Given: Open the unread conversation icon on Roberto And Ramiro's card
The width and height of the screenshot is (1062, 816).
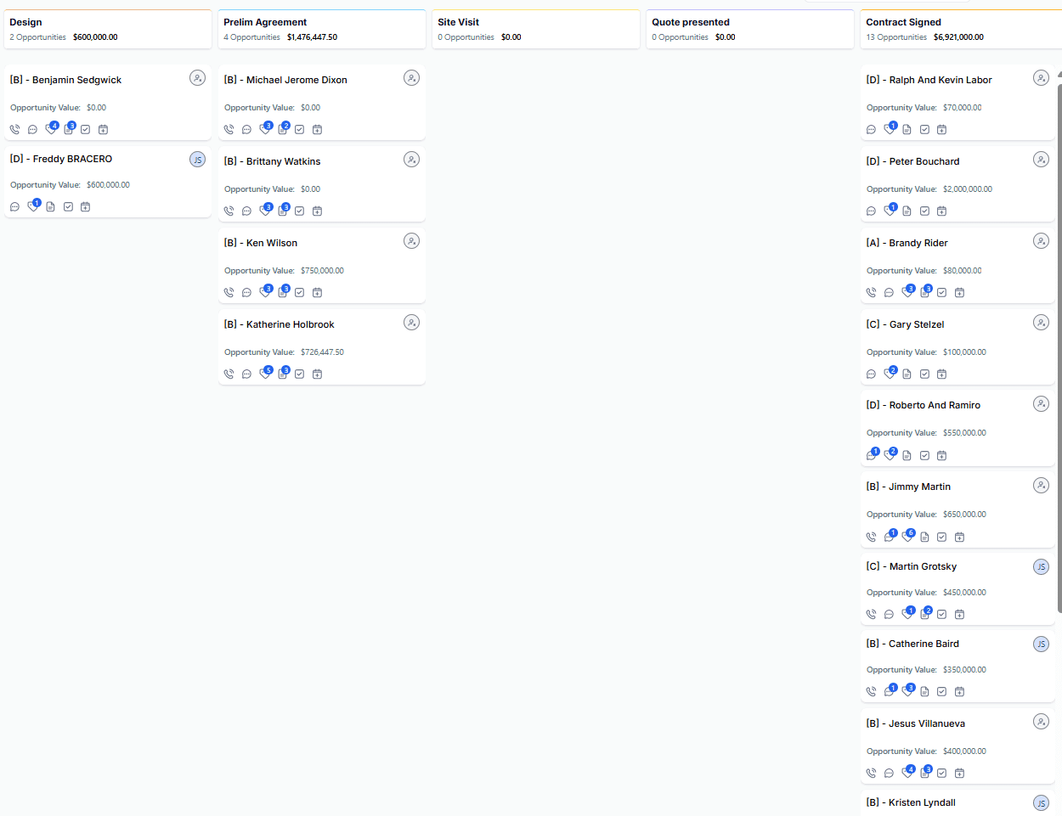Looking at the screenshot, I should pos(872,455).
